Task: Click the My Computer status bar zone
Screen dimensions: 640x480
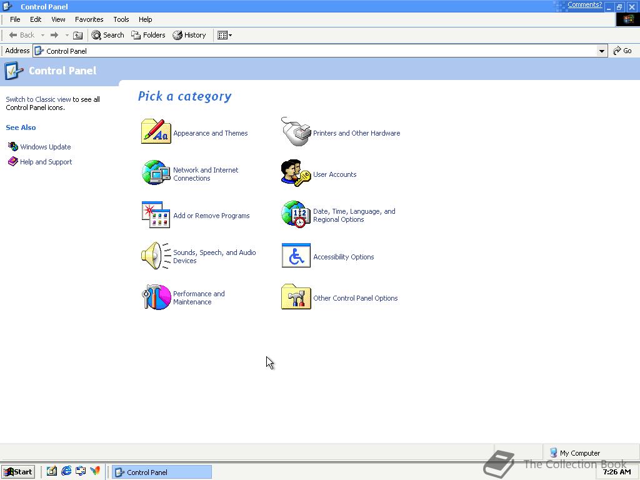Action: click(591, 452)
